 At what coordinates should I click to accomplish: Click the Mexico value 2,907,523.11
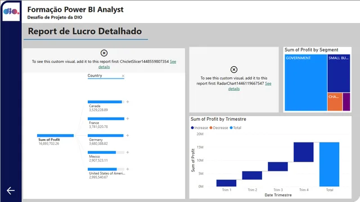click(x=98, y=160)
